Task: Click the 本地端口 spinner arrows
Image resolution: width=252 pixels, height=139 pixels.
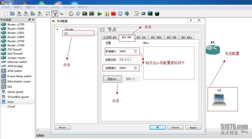Action: coord(135,51)
